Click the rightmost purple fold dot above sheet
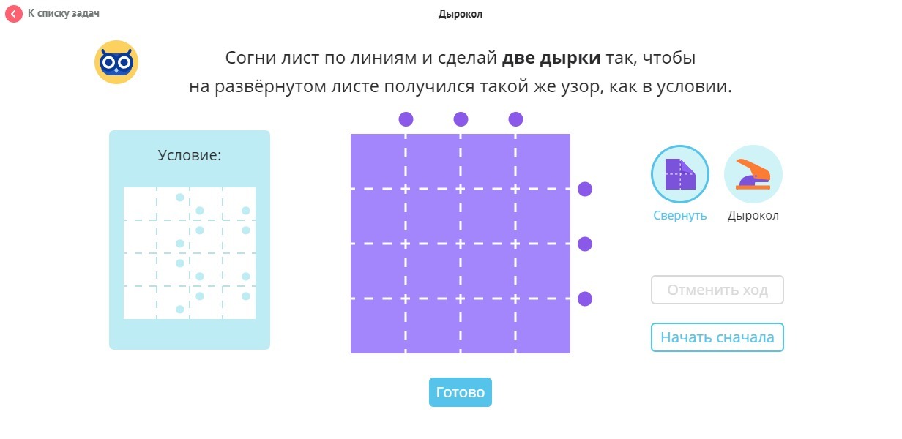The width and height of the screenshot is (902, 439). (x=515, y=119)
